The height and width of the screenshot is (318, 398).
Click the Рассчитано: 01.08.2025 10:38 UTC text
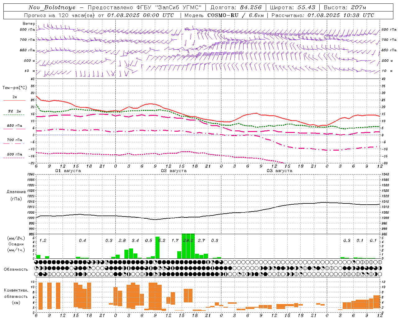click(x=323, y=15)
